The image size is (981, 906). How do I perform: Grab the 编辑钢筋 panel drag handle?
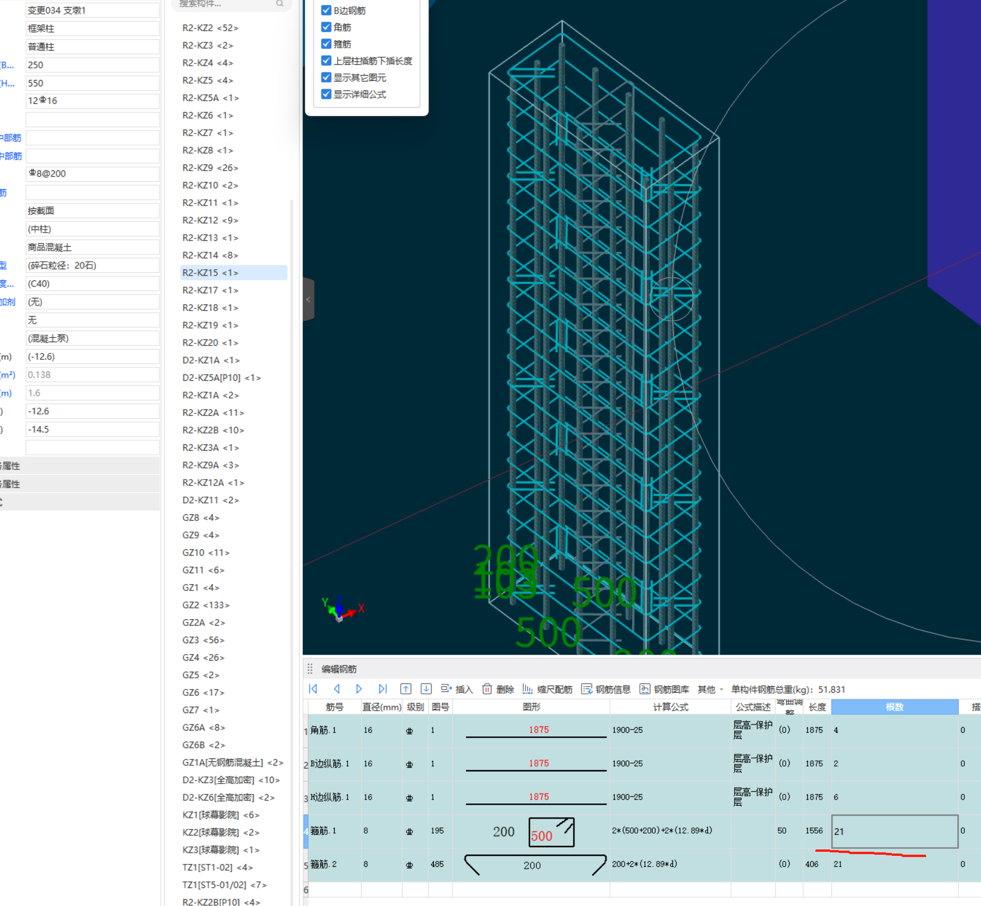pyautogui.click(x=310, y=669)
